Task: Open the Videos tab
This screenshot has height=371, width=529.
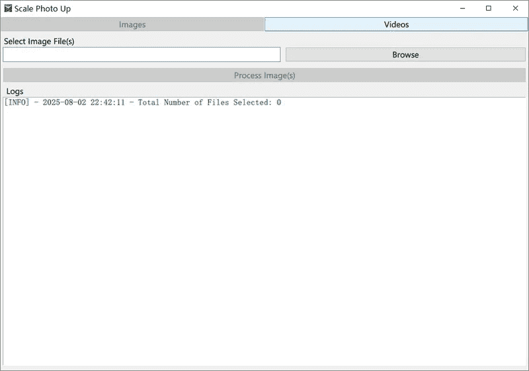Action: (396, 24)
